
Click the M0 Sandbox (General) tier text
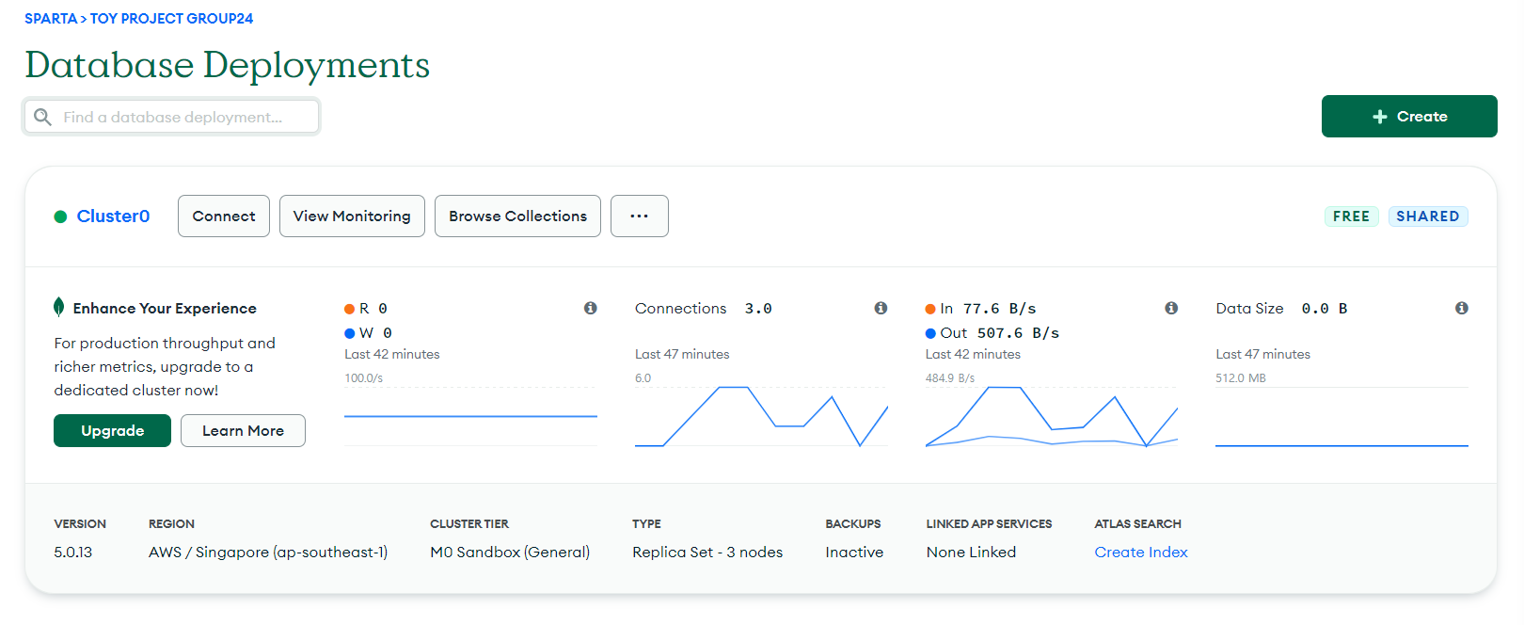click(x=510, y=553)
